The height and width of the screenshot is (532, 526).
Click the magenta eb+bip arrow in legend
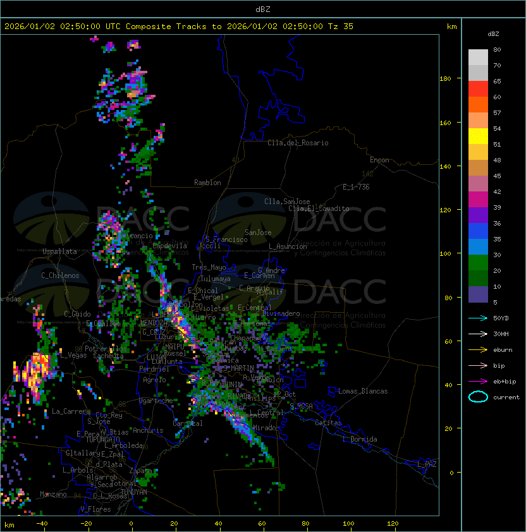pyautogui.click(x=478, y=382)
